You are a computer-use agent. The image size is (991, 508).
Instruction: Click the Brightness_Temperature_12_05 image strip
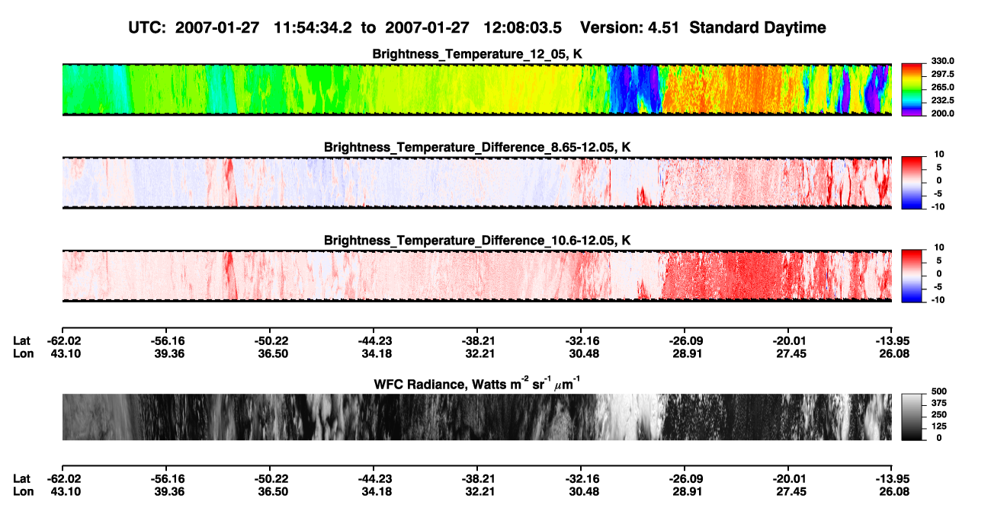click(476, 89)
